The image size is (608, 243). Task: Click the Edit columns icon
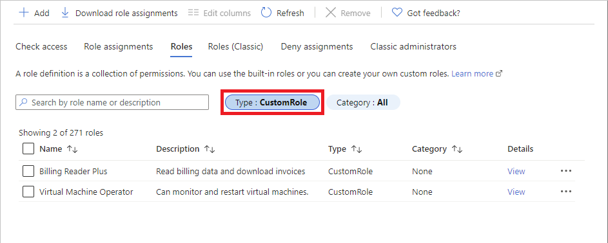193,13
